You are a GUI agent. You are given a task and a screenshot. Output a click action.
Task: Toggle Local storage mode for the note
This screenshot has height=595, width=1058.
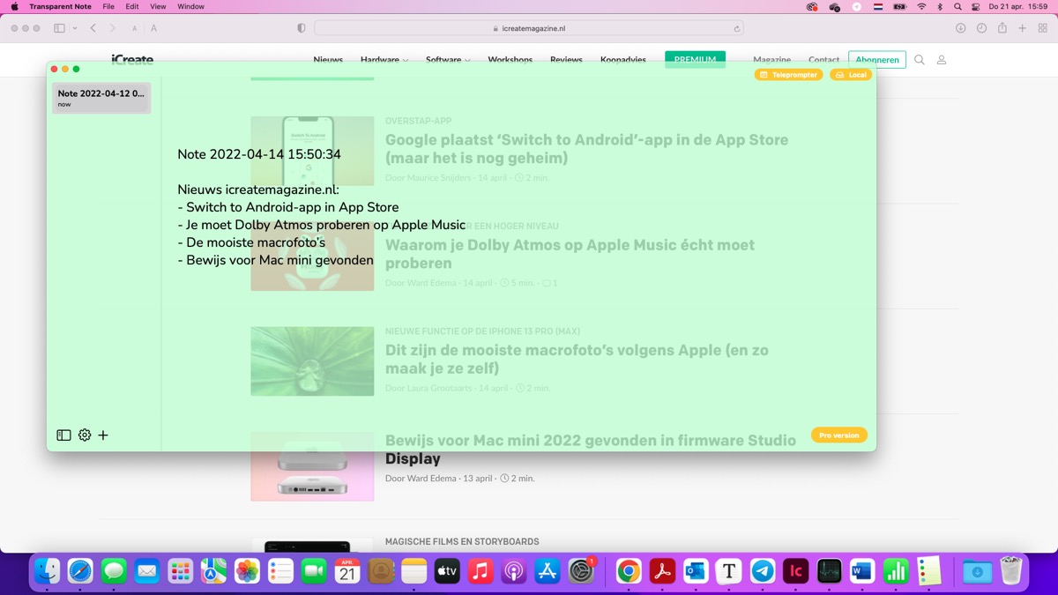click(850, 74)
